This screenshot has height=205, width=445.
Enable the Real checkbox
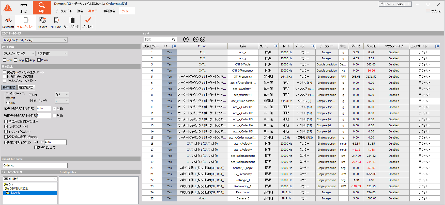(x=4, y=60)
